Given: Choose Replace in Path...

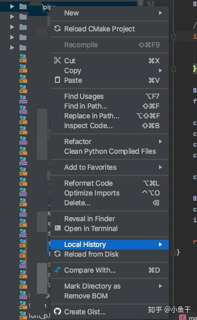Looking at the screenshot, I should pyautogui.click(x=109, y=116).
